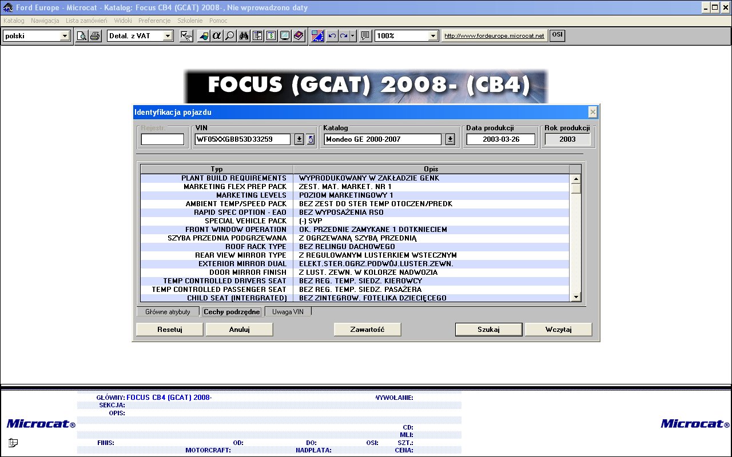Click the checkmark hand icon
This screenshot has width=732, height=457.
186,36
